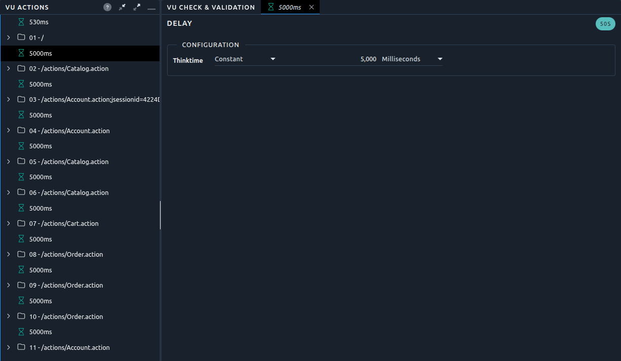Image resolution: width=621 pixels, height=361 pixels.
Task: Click folder icon of 10 Order.action
Action: click(x=21, y=316)
